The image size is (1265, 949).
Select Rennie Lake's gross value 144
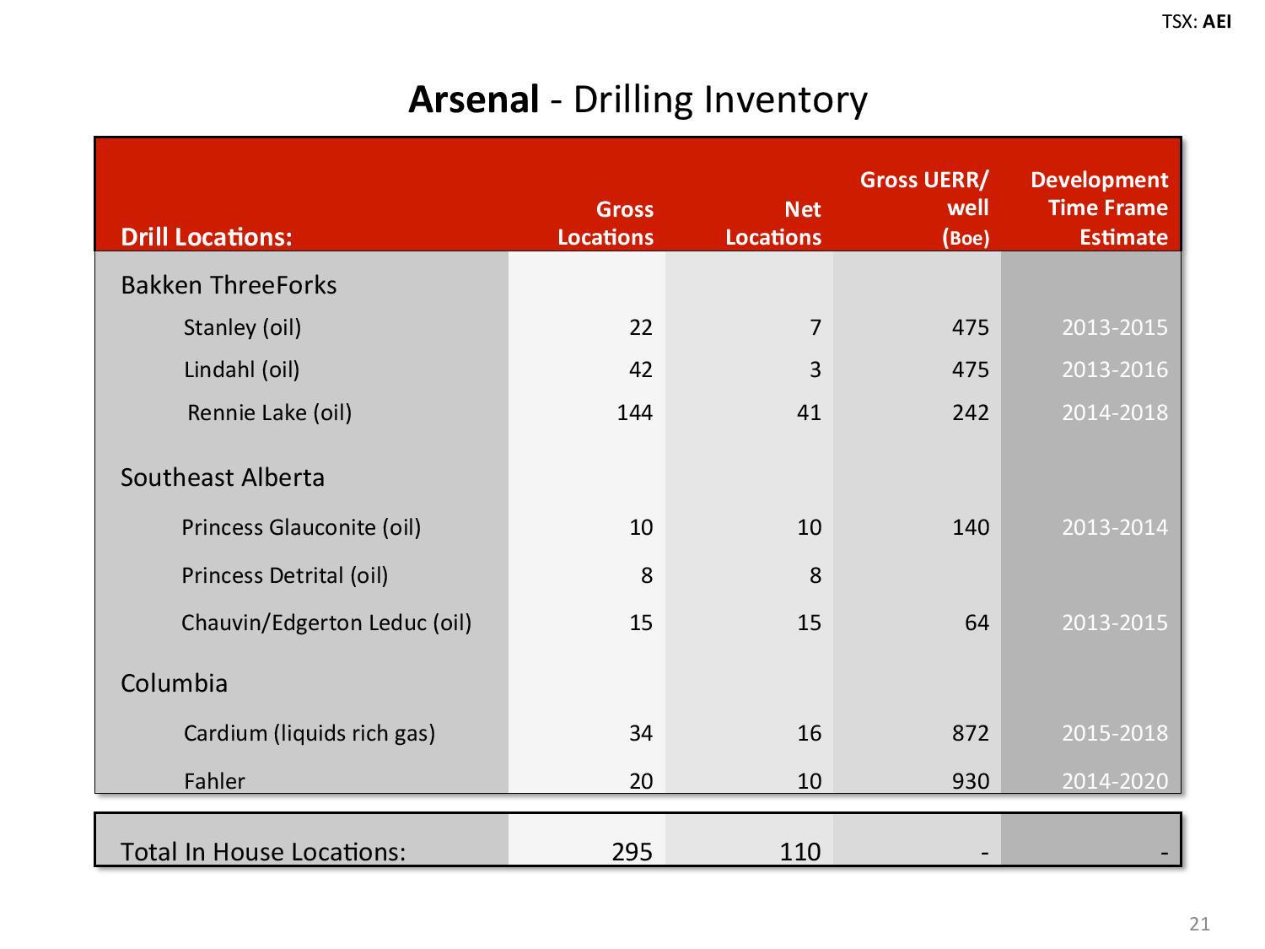click(x=635, y=412)
